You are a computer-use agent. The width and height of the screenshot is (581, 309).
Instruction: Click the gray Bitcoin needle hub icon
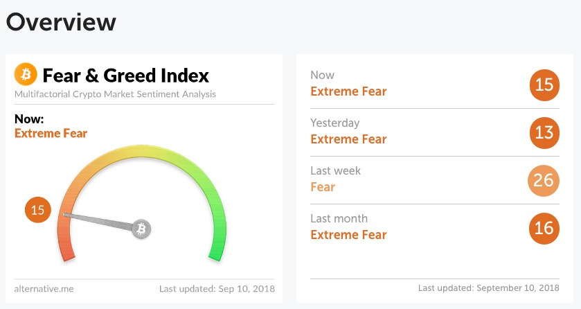click(x=141, y=229)
